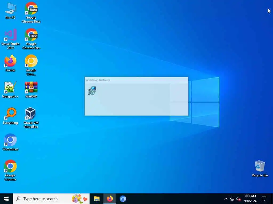Click the taskbar search box

[51, 199]
